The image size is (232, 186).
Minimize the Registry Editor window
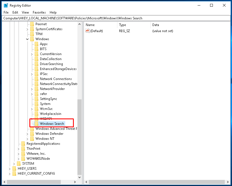point(199,6)
